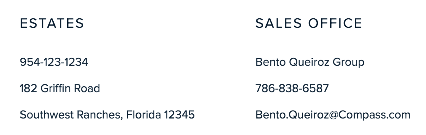Click the SALES OFFICE heading
The image size is (426, 135).
click(x=309, y=23)
